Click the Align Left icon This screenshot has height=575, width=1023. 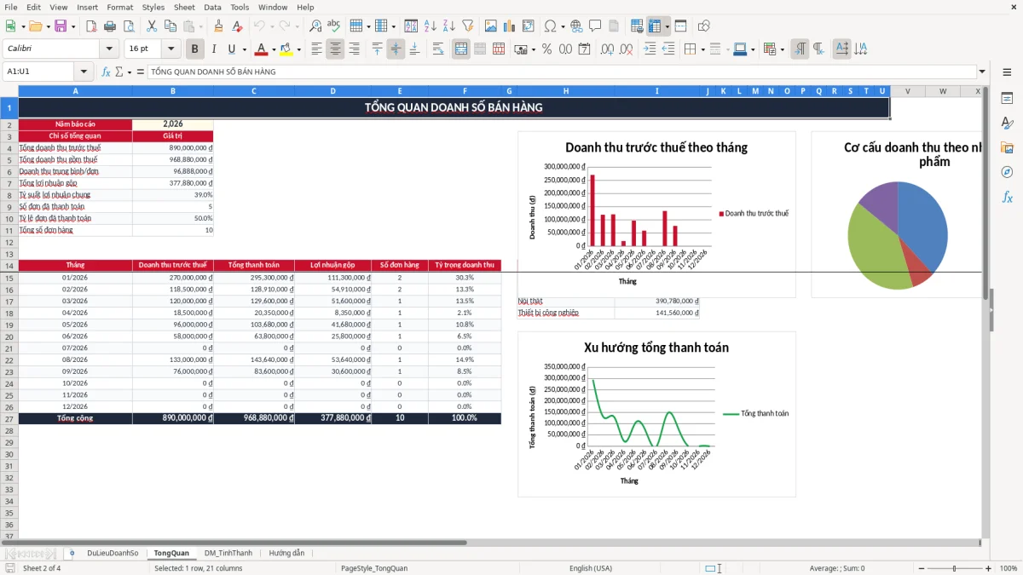(317, 49)
